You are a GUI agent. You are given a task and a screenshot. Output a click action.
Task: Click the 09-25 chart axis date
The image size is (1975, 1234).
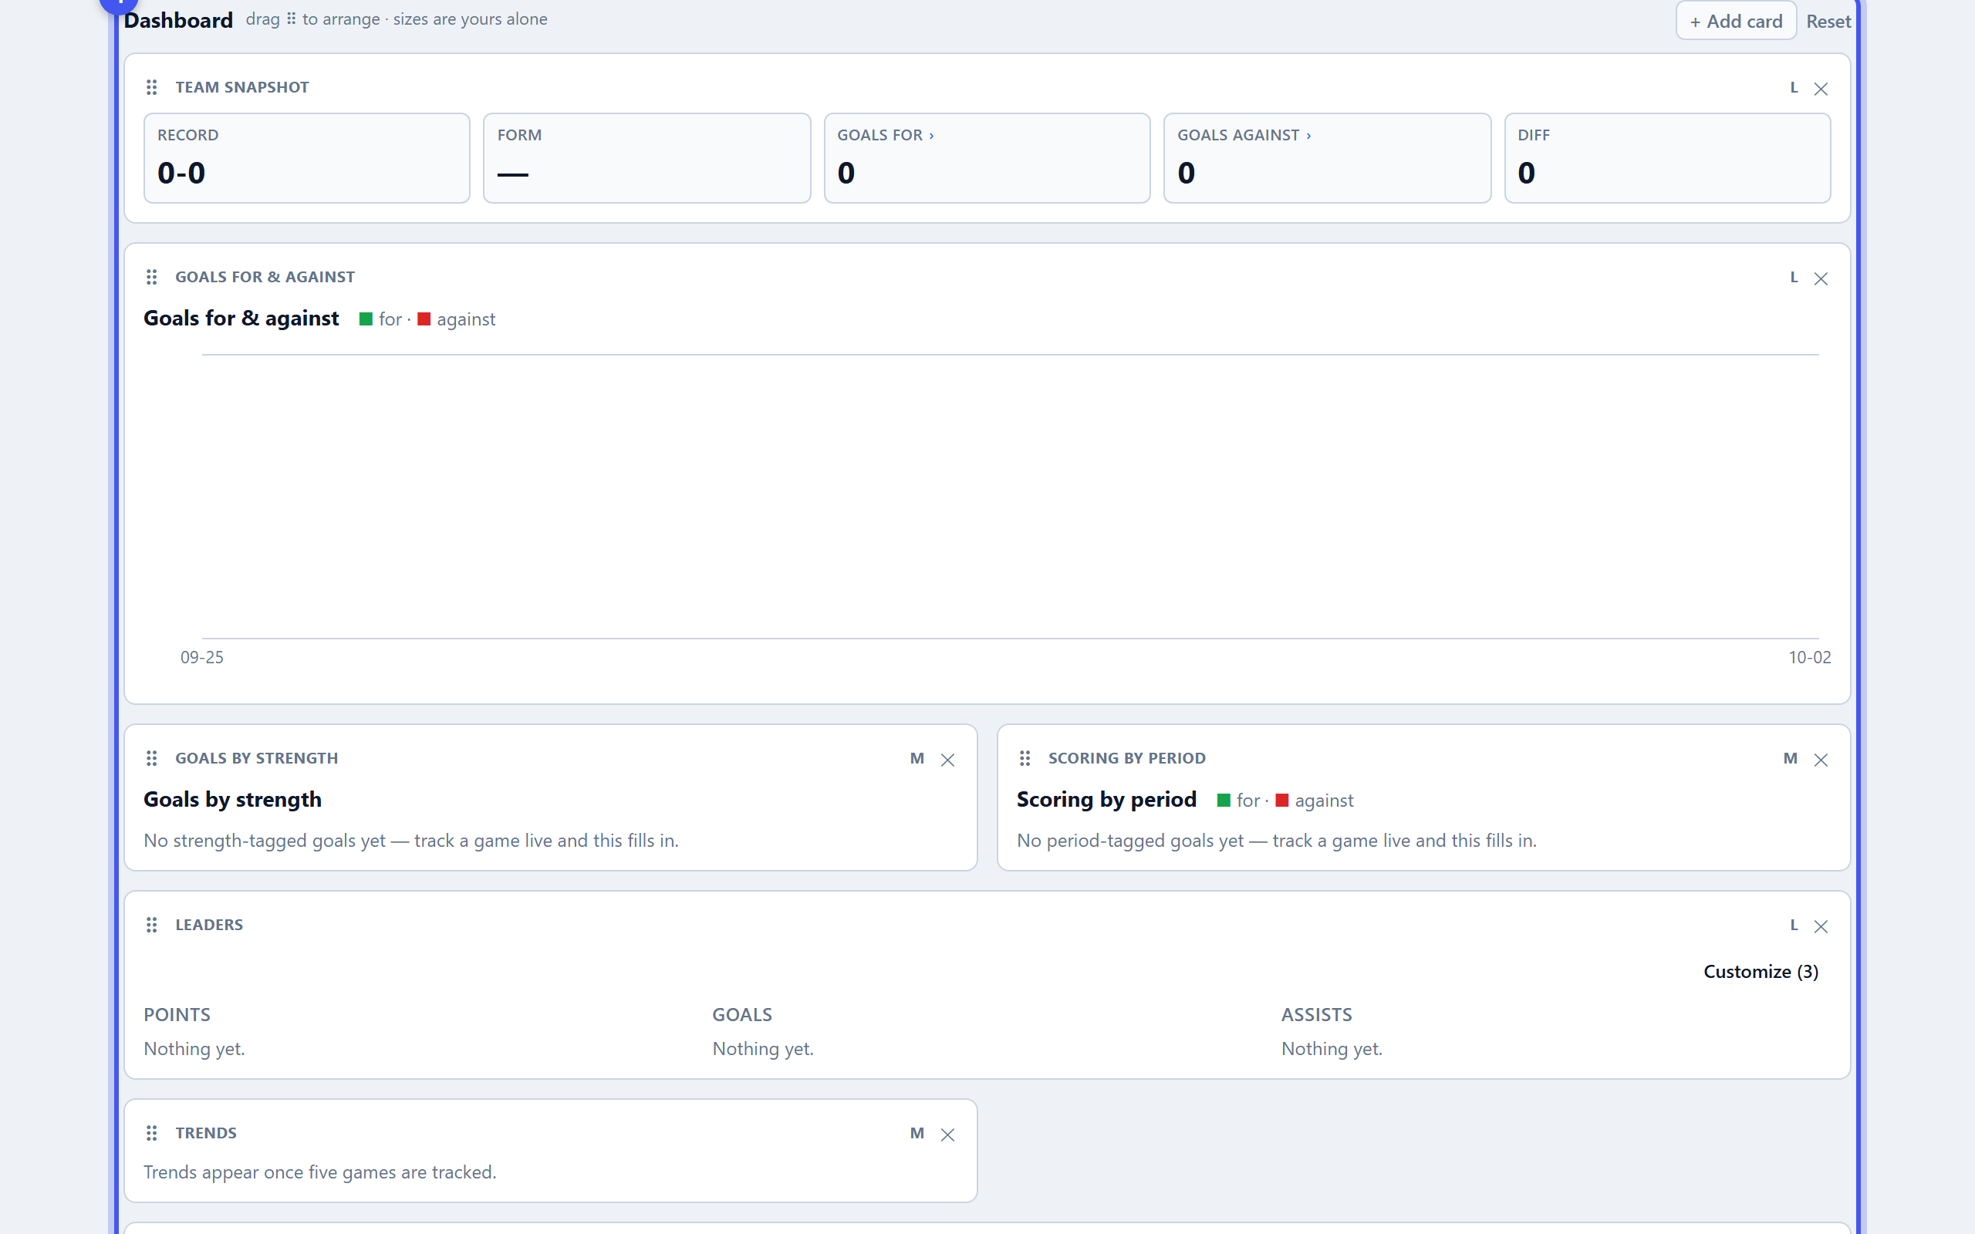point(201,658)
